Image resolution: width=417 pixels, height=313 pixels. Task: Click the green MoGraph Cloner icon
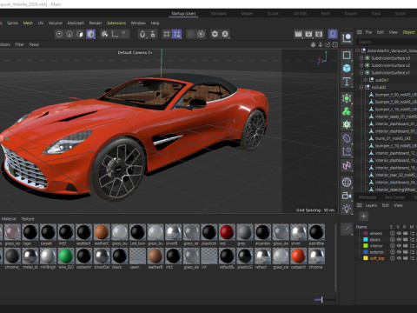pos(347,111)
